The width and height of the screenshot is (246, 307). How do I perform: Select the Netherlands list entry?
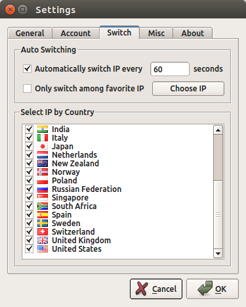pos(74,155)
